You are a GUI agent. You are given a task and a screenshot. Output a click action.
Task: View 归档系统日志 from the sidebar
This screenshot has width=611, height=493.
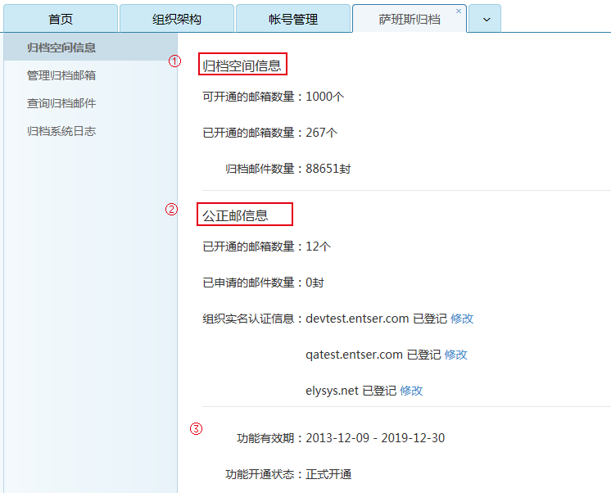point(61,131)
